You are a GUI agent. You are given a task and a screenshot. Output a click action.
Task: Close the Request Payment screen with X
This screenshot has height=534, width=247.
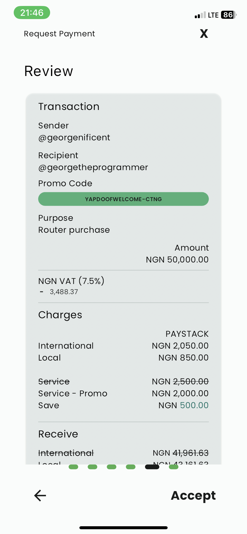coord(204,34)
